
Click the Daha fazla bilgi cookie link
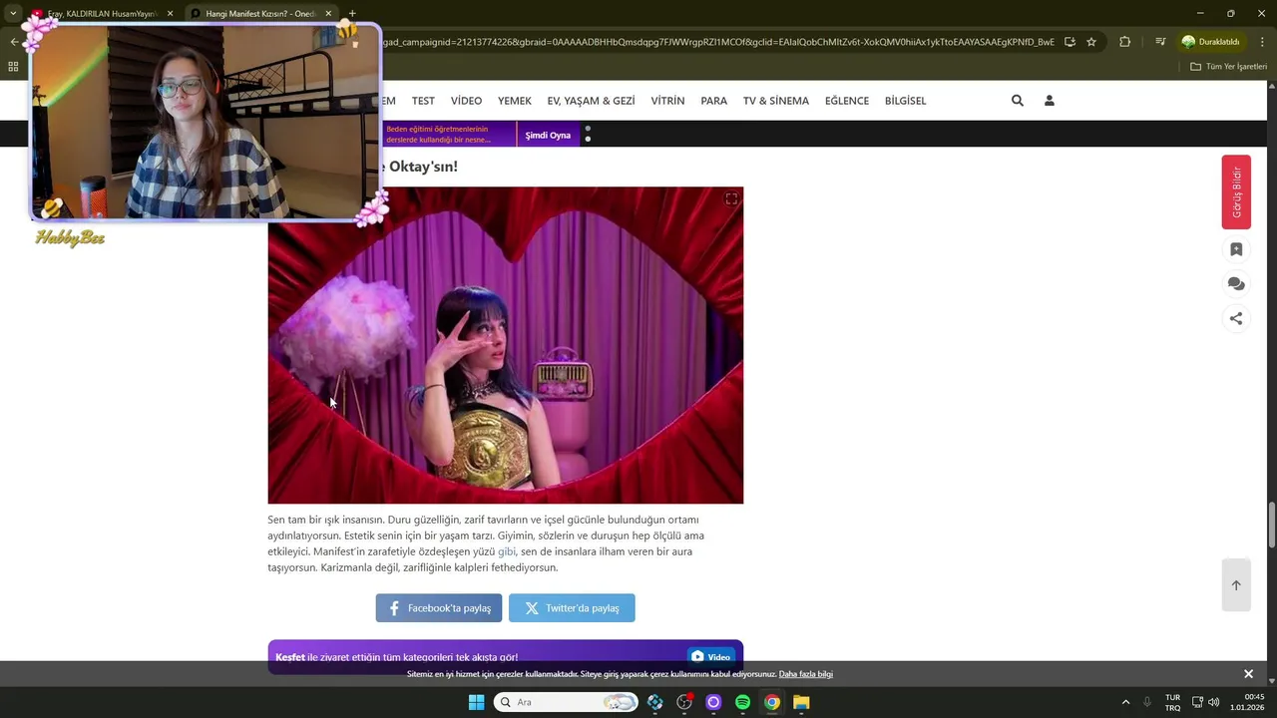[806, 674]
